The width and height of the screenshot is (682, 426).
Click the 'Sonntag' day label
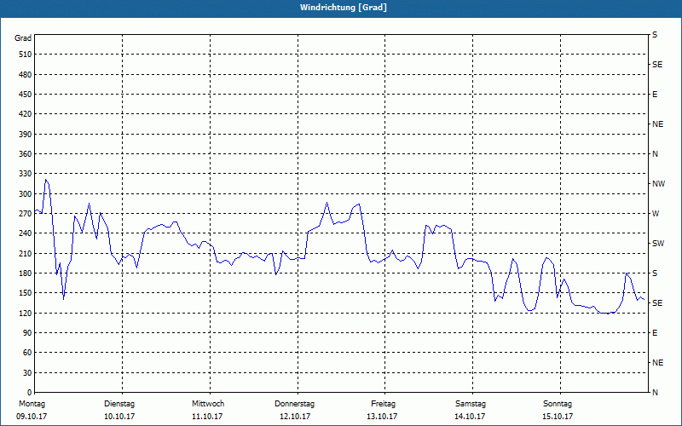pyautogui.click(x=558, y=404)
